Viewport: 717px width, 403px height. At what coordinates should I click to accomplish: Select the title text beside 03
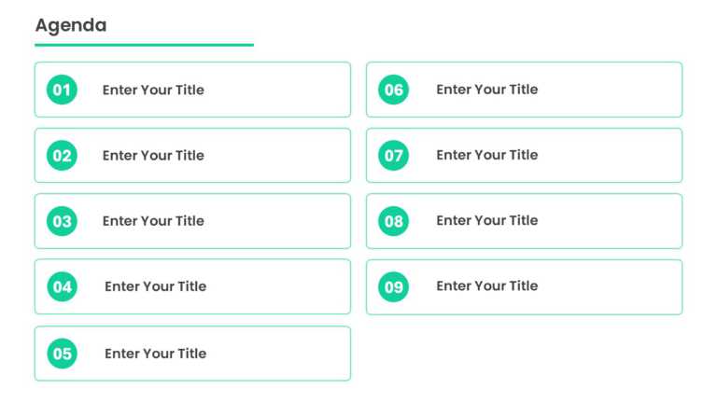point(153,221)
